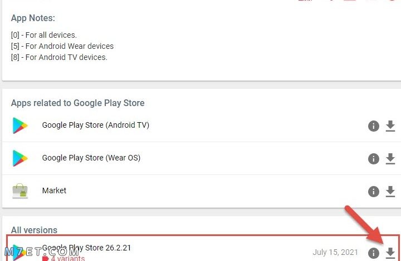
Task: Download Google Play Store (Android TV)
Action: pos(390,126)
